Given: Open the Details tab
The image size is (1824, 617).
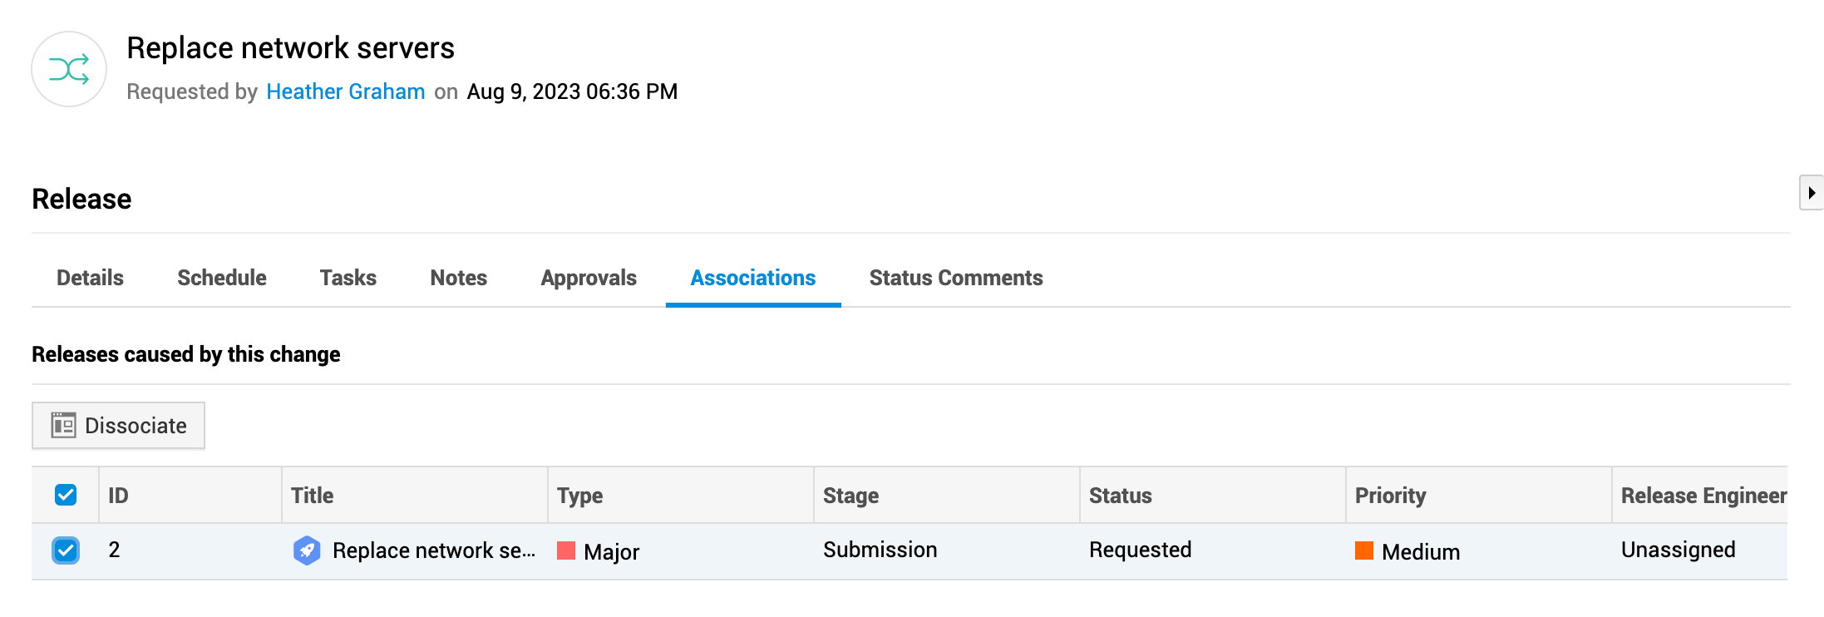Looking at the screenshot, I should tap(90, 278).
